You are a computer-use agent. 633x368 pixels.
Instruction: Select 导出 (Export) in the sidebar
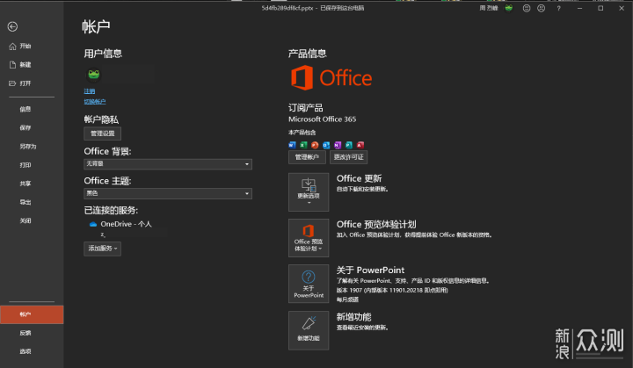coord(25,202)
